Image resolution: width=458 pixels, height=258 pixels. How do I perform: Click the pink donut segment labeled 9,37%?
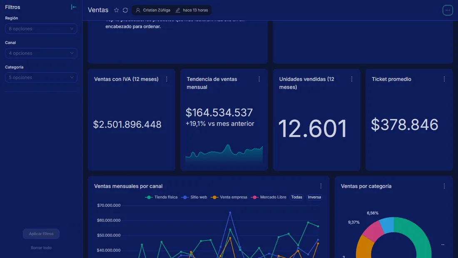374,231
